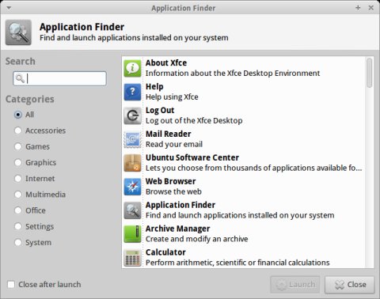The height and width of the screenshot is (299, 380).
Task: Select the 'Browse the web' description
Action: coord(173,191)
